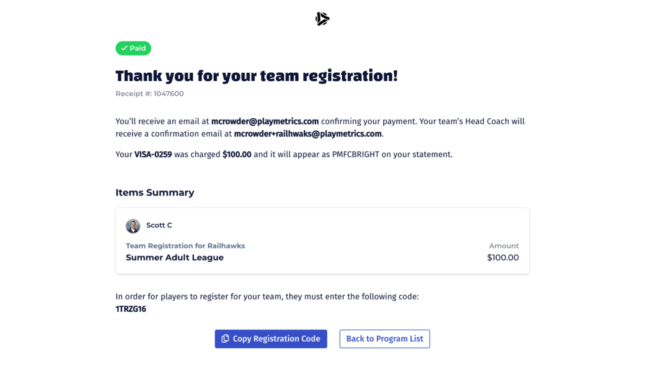
Task: Click the checkmark icon in Paid badge
Action: pos(124,49)
